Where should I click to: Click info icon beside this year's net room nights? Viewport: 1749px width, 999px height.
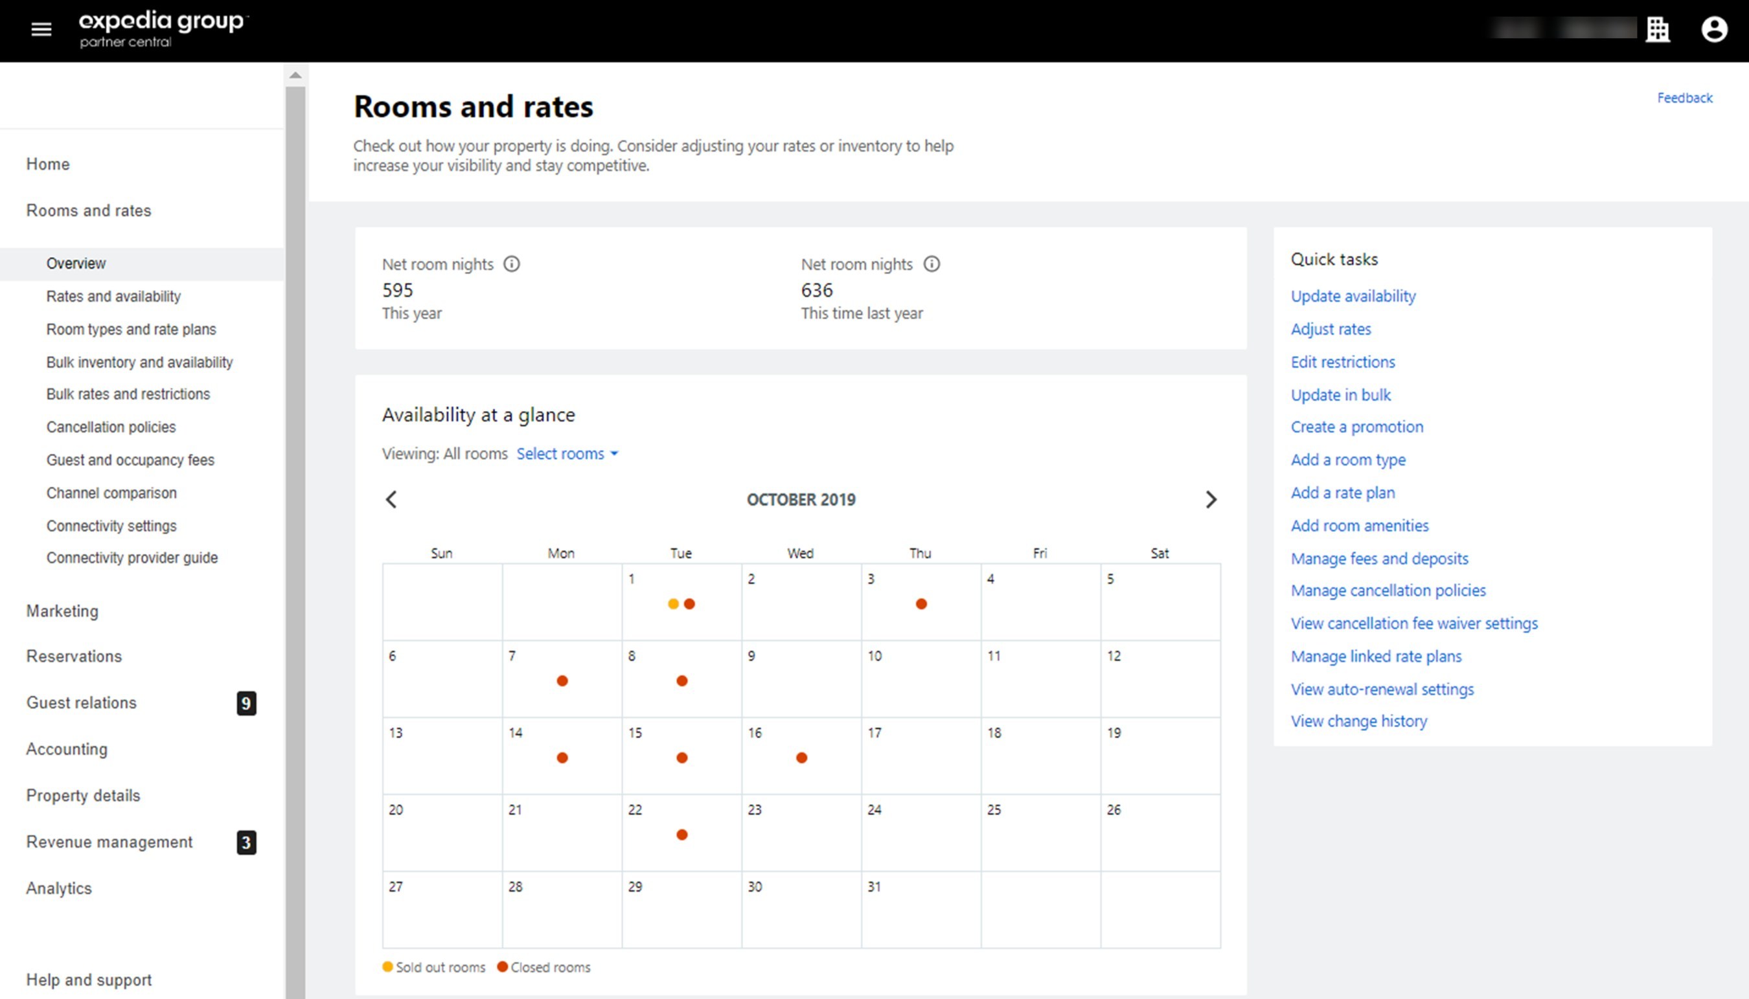click(511, 264)
